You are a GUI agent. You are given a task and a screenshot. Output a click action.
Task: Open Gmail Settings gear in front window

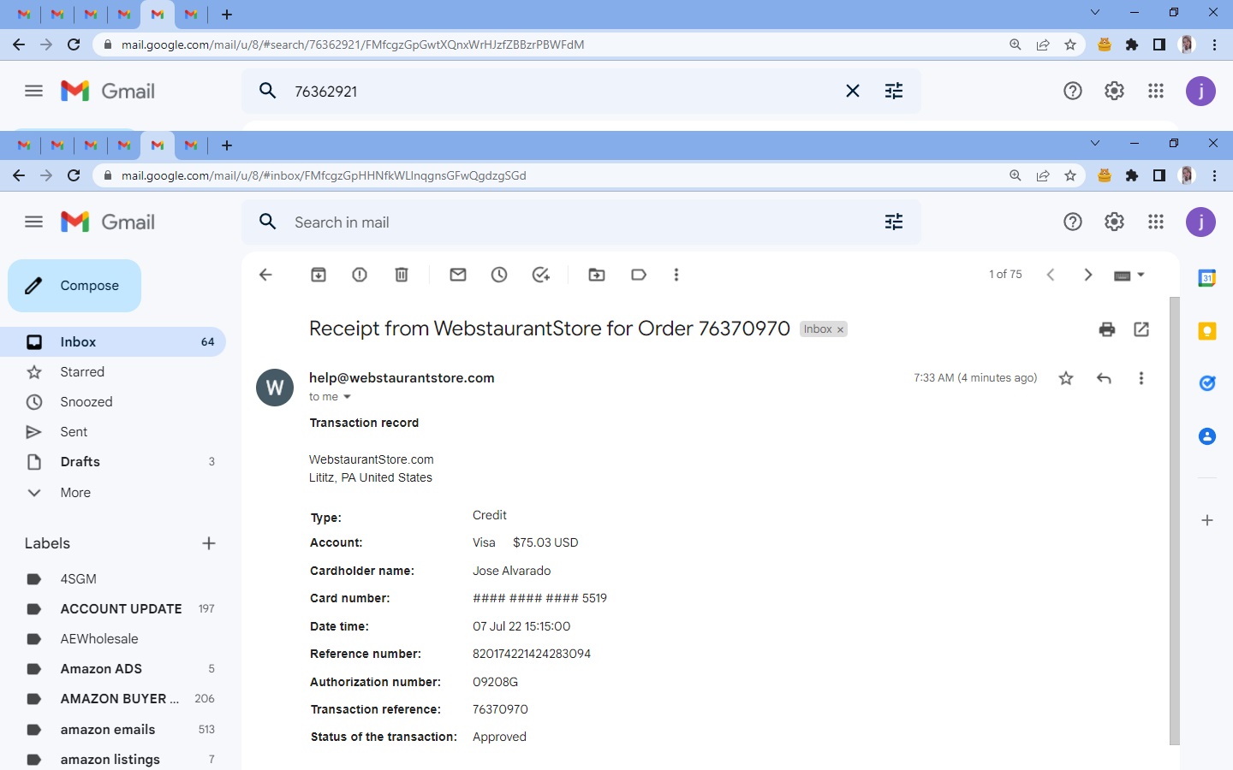pos(1114,222)
